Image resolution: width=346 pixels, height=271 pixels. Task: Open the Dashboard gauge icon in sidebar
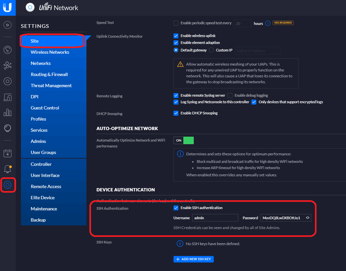8,50
